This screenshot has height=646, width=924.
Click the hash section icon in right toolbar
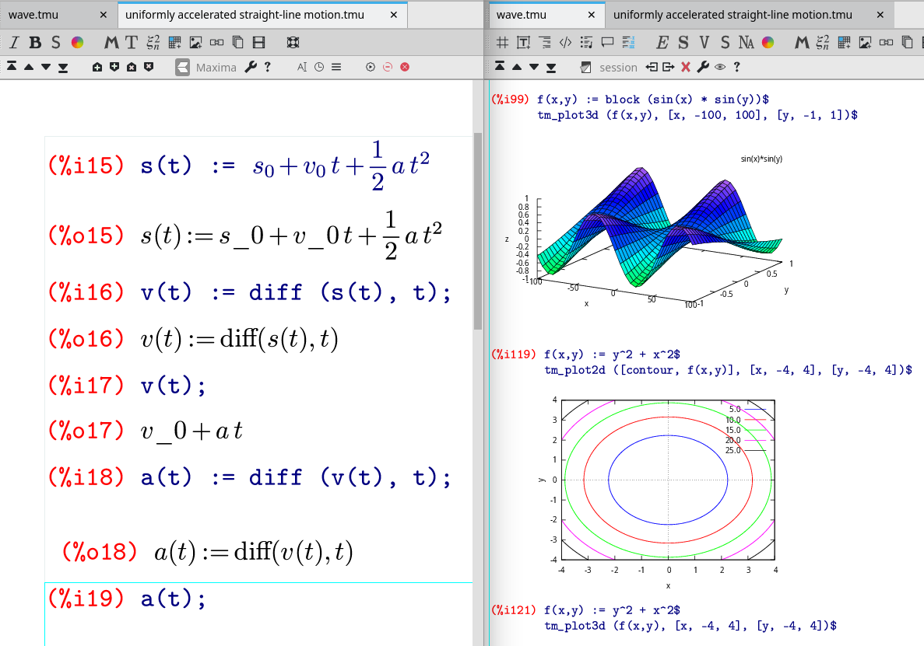coord(502,42)
